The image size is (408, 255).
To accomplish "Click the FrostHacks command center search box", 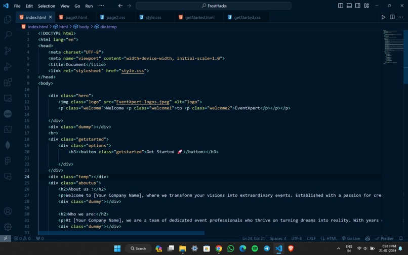I will tap(214, 6).
